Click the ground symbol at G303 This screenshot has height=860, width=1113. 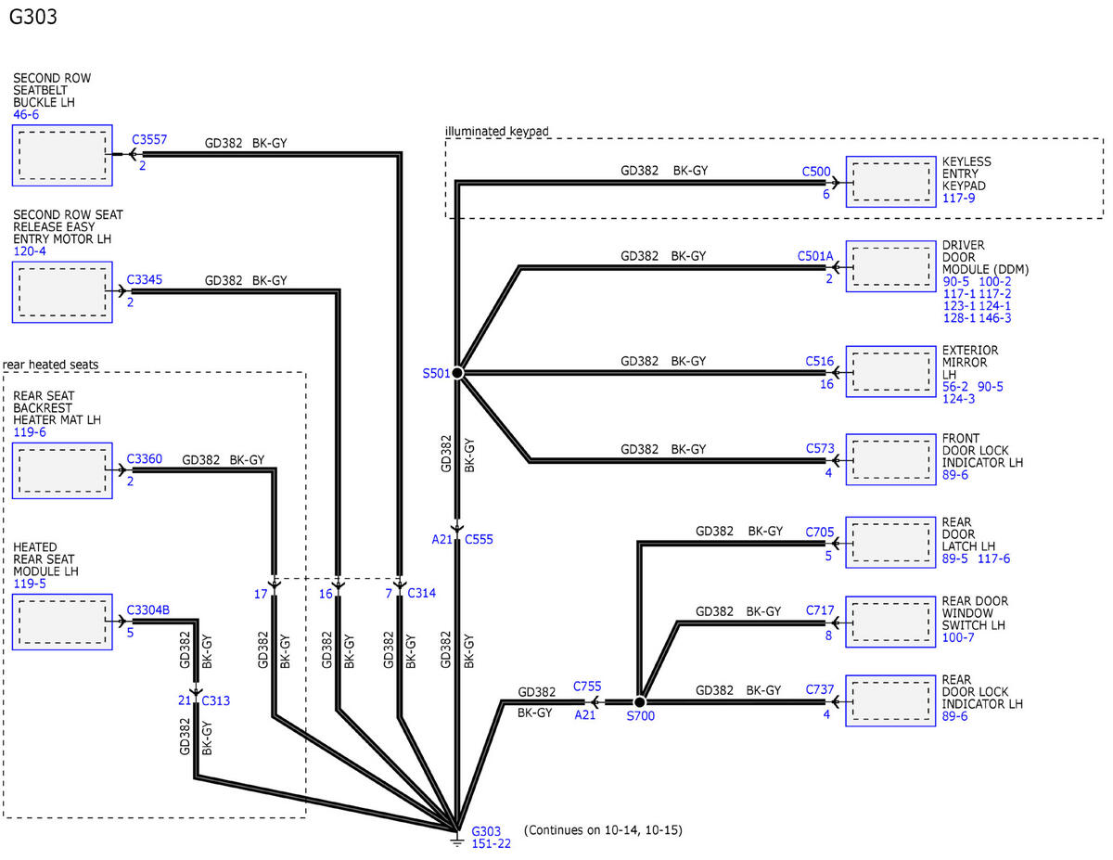(x=456, y=839)
